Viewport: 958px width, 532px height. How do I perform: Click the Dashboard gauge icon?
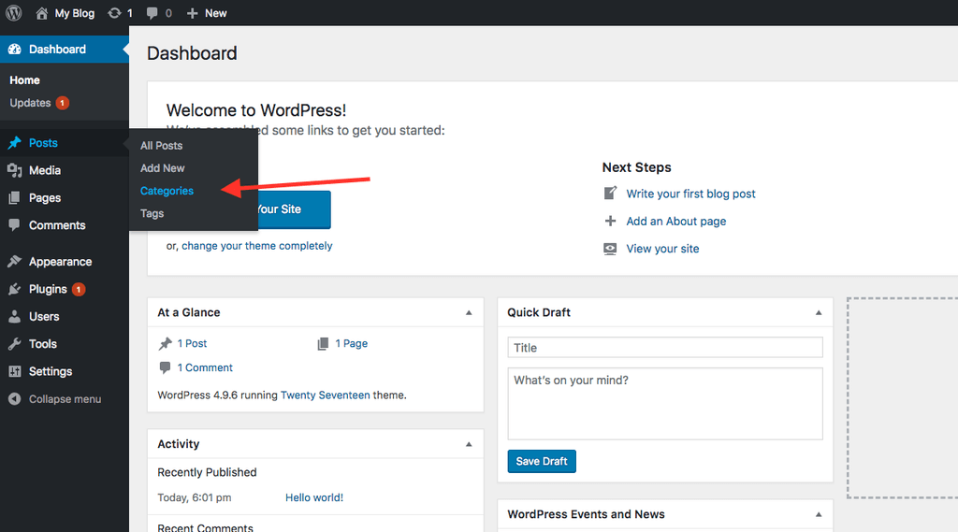pos(15,50)
